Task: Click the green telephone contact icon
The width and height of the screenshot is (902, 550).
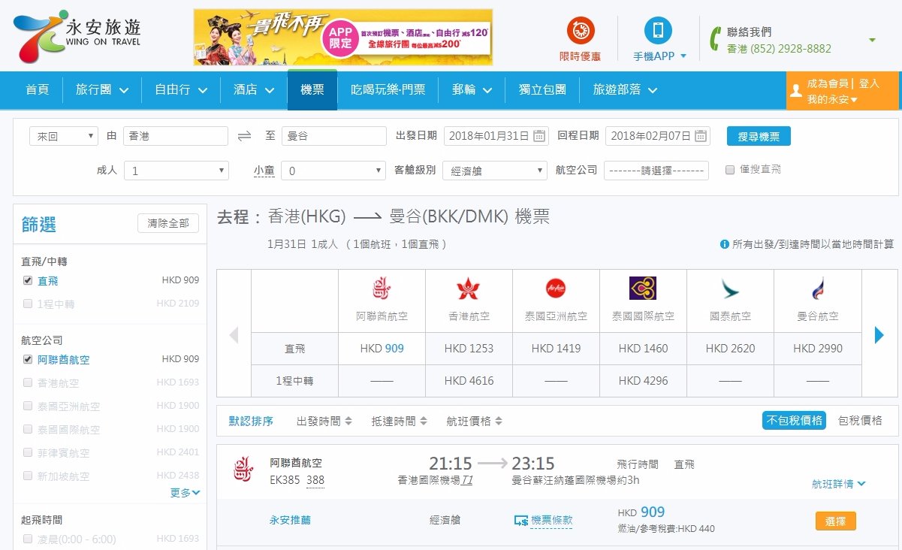Action: (x=716, y=38)
